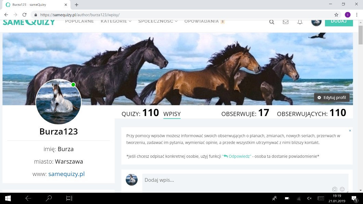Viewport: 363px width, 204px height.
Task: Reload the page in browser
Action: 24,15
